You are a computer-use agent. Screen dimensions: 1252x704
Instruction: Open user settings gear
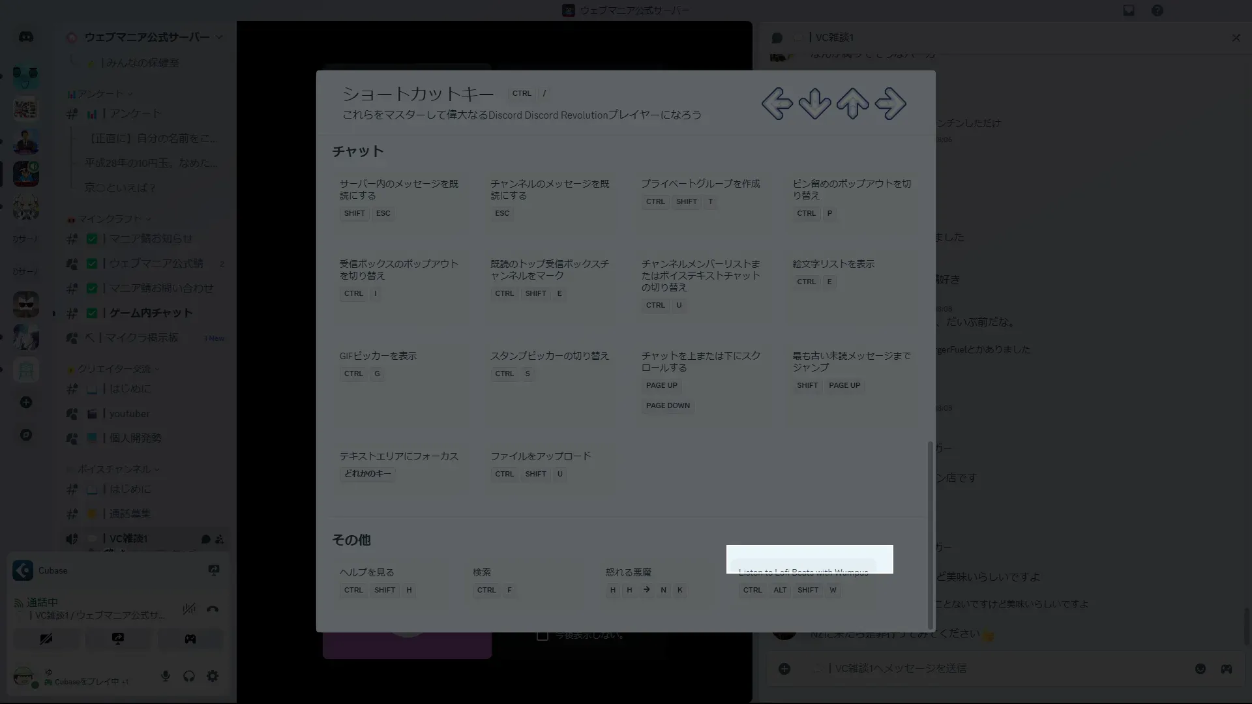tap(213, 676)
